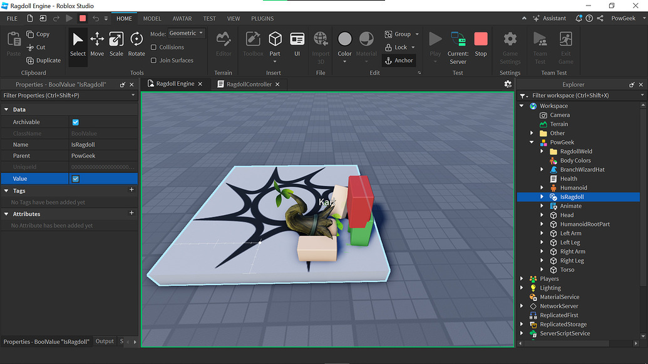This screenshot has width=648, height=364.
Task: Open the Color dropdown arrow
Action: (x=345, y=61)
